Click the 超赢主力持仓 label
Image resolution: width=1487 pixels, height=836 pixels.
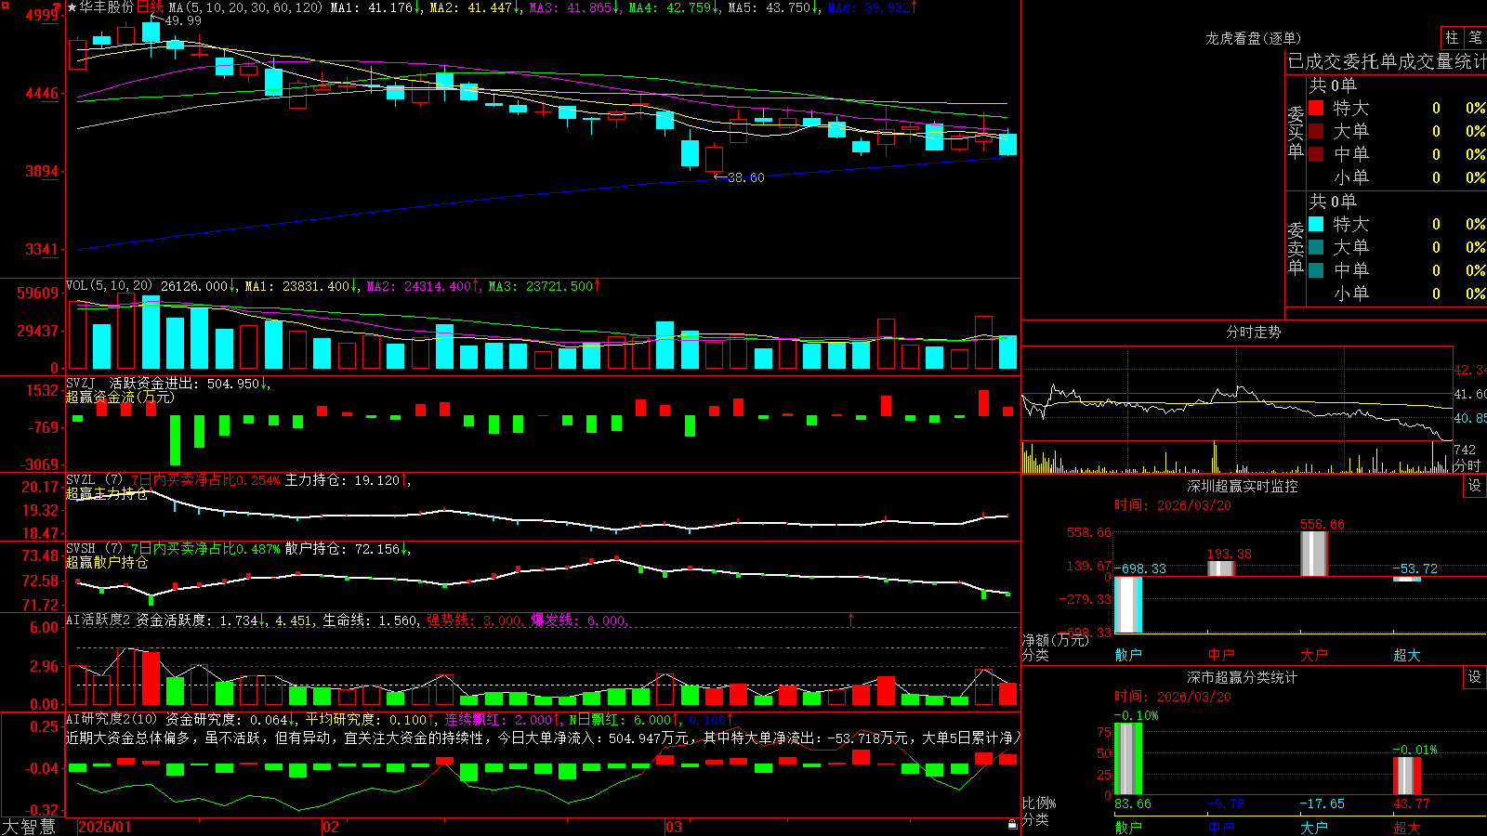click(x=107, y=493)
